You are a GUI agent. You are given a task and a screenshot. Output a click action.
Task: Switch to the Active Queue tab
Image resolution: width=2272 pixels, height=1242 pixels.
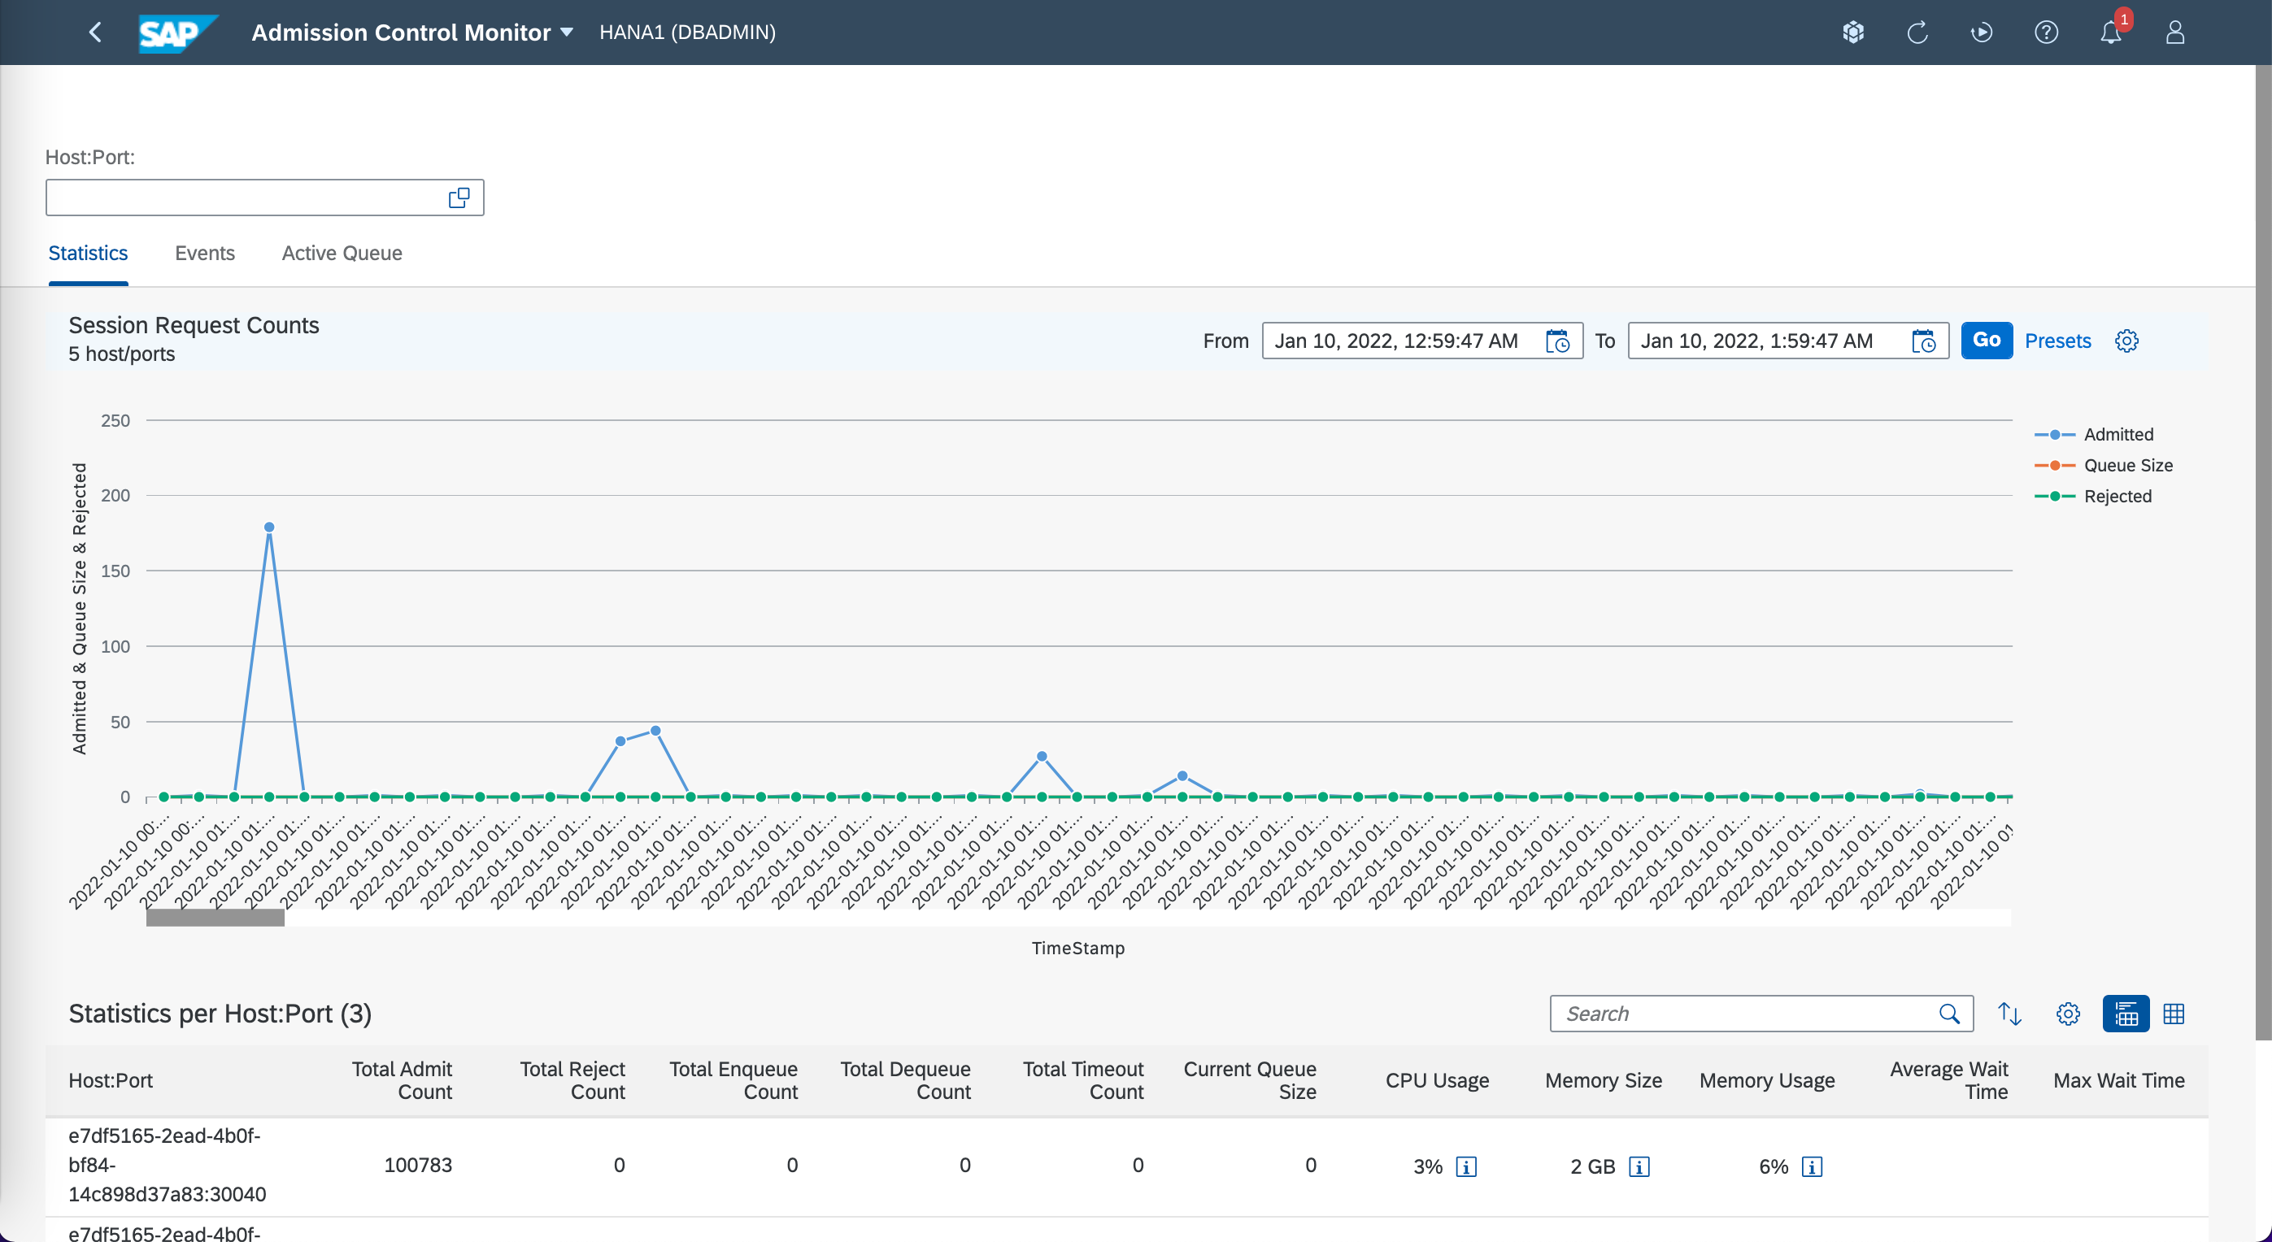coord(342,253)
